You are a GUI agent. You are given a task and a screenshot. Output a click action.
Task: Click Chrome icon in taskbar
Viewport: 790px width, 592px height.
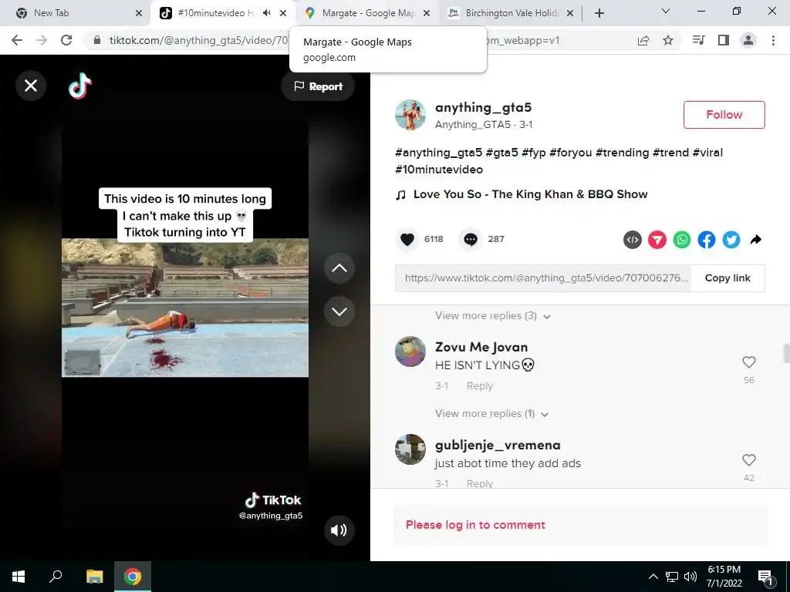pyautogui.click(x=133, y=577)
